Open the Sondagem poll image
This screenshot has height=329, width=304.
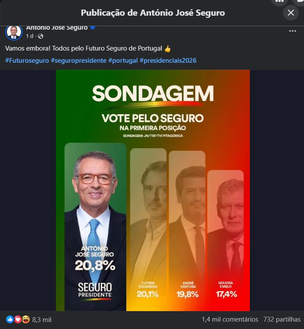(153, 190)
